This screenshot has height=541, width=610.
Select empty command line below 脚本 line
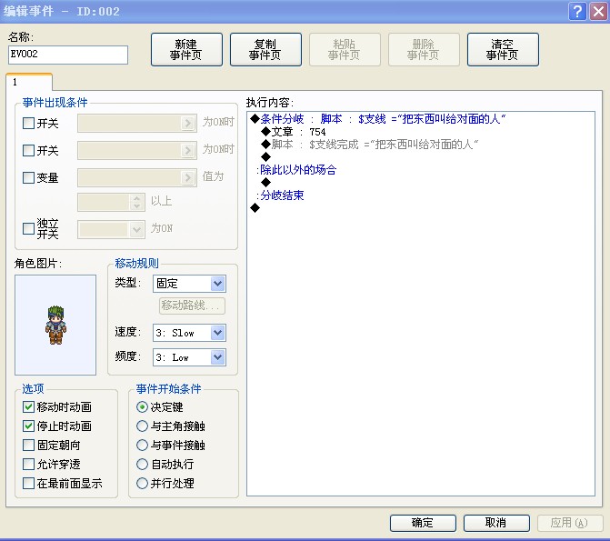266,157
